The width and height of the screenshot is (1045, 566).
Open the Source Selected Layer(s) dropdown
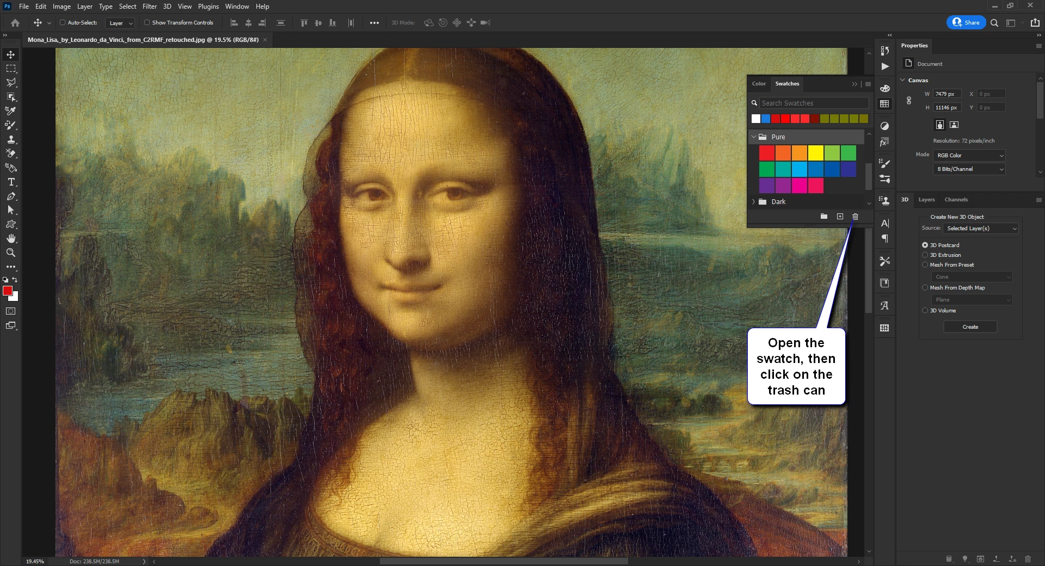click(981, 229)
